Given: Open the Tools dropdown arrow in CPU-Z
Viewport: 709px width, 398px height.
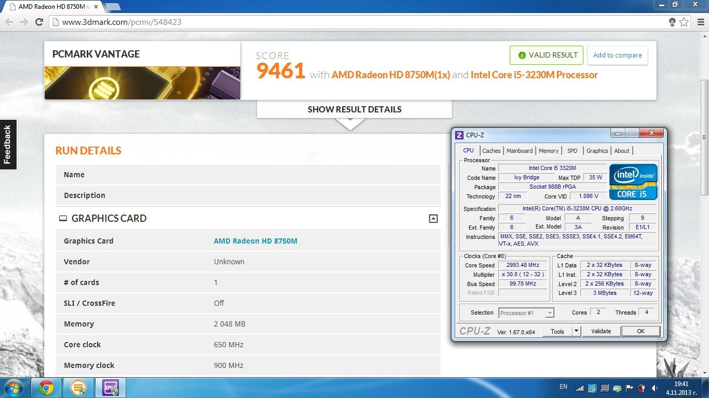Looking at the screenshot, I should 576,331.
